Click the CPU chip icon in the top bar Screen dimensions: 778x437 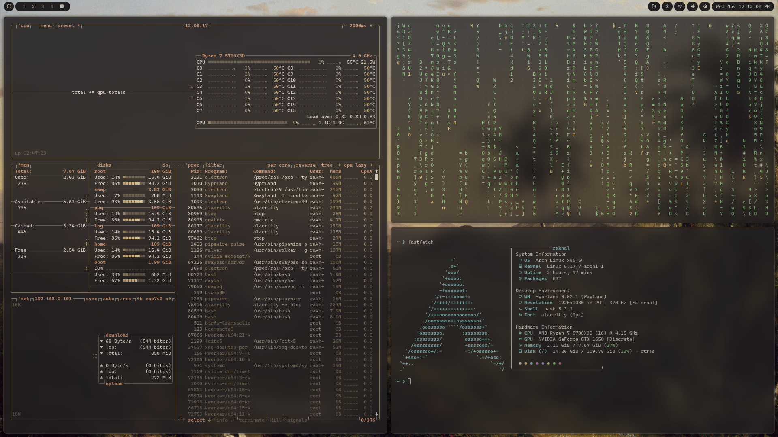pyautogui.click(x=705, y=6)
